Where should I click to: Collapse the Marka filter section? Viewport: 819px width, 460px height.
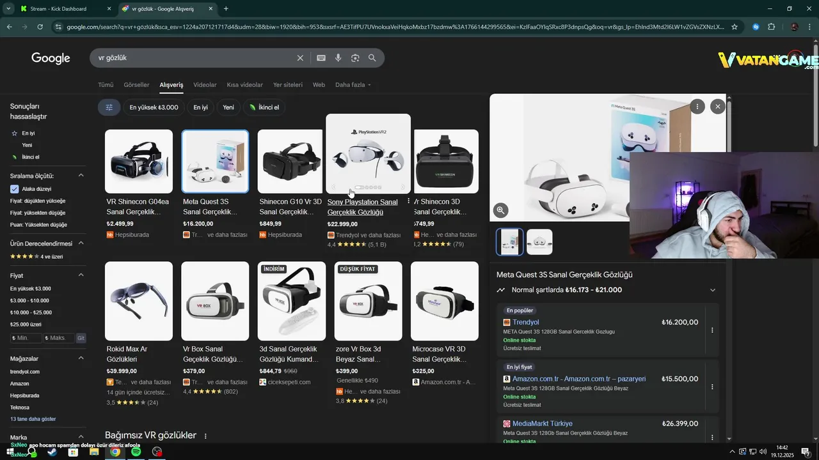81,438
